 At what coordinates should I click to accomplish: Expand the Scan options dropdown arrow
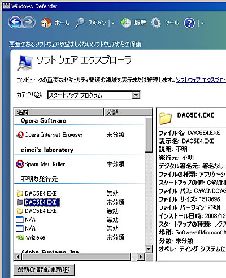pyautogui.click(x=113, y=23)
